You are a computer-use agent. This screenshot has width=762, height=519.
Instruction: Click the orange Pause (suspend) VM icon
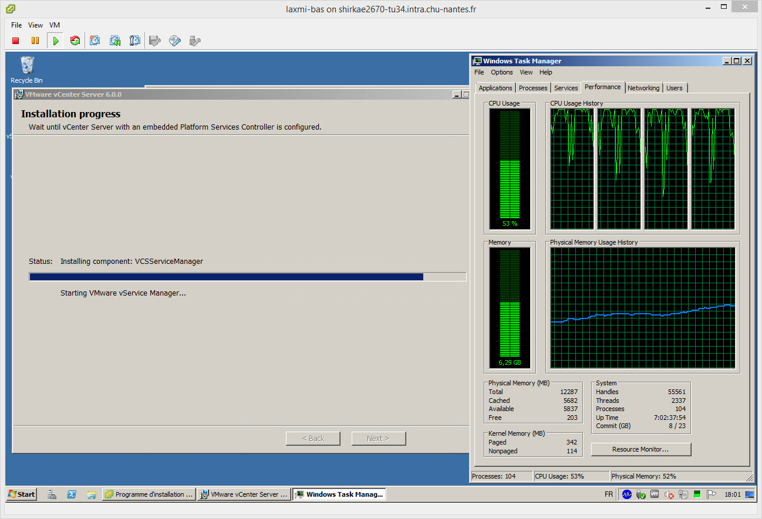35,40
